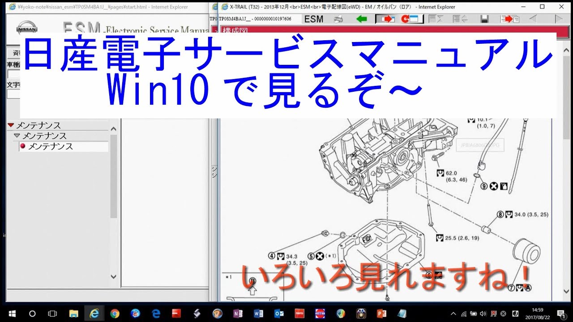Click part number 9 callout in diagram

click(483, 186)
